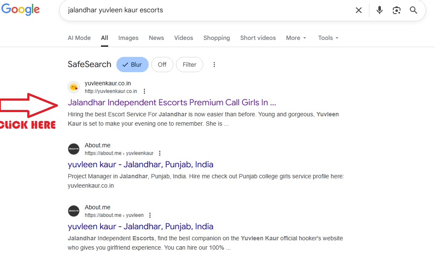Viewport: 435px width, 256px height.
Task: Choose the Filter SafeSearch setting
Action: pos(189,65)
